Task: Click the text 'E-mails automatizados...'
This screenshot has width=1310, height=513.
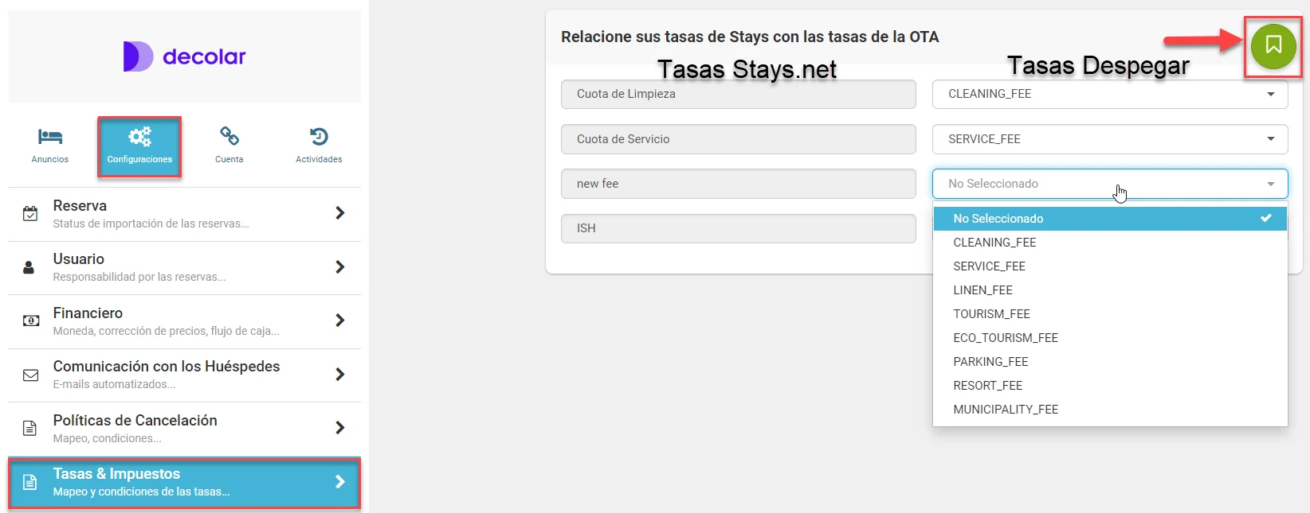Action: pos(114,384)
